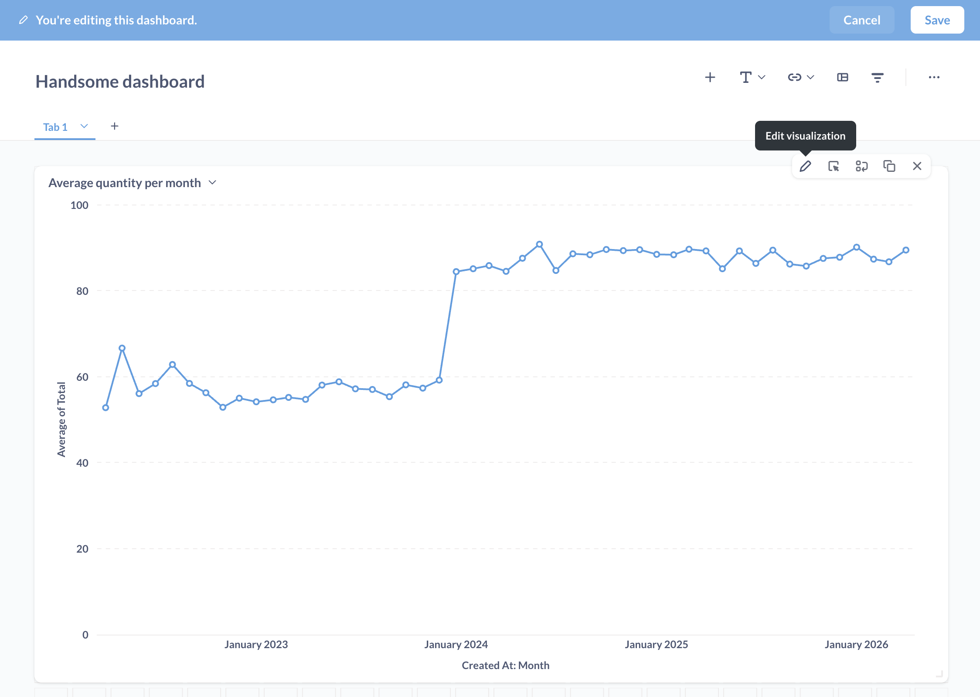Screen dimensions: 980x697
Task: Save the dashboard changes
Action: click(x=937, y=20)
